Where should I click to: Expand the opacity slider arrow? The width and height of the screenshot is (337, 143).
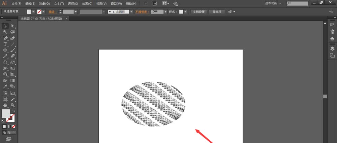tap(165, 12)
